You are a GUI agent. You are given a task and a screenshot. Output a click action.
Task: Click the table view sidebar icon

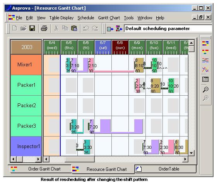click(205, 79)
